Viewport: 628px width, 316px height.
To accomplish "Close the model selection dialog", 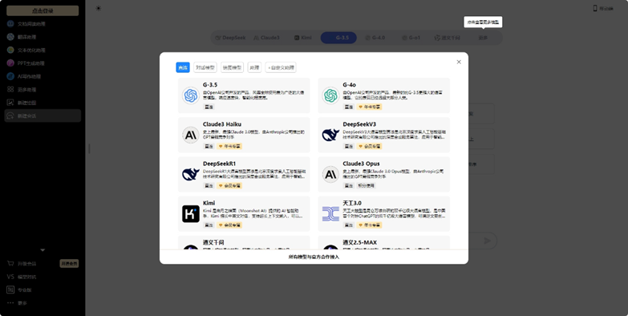I will tap(459, 62).
